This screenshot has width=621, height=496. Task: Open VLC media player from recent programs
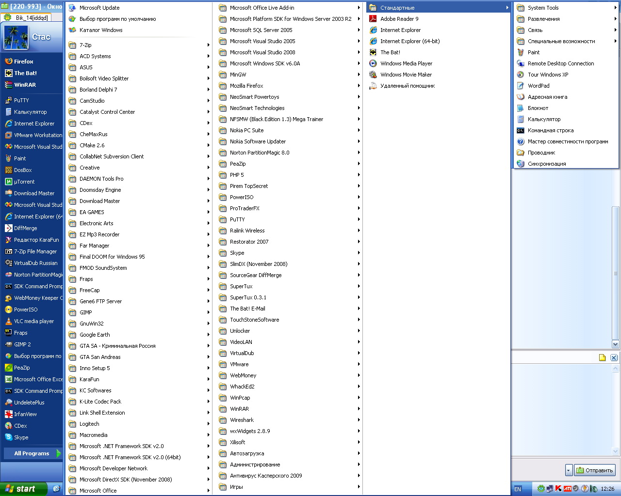point(33,321)
